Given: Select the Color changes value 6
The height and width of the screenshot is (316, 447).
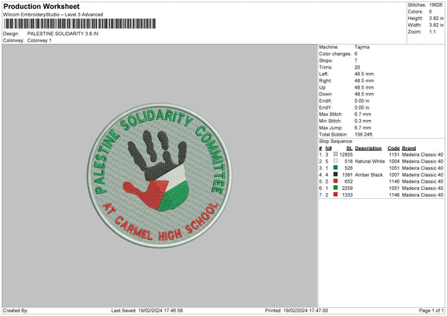Looking at the screenshot, I should (356, 54).
